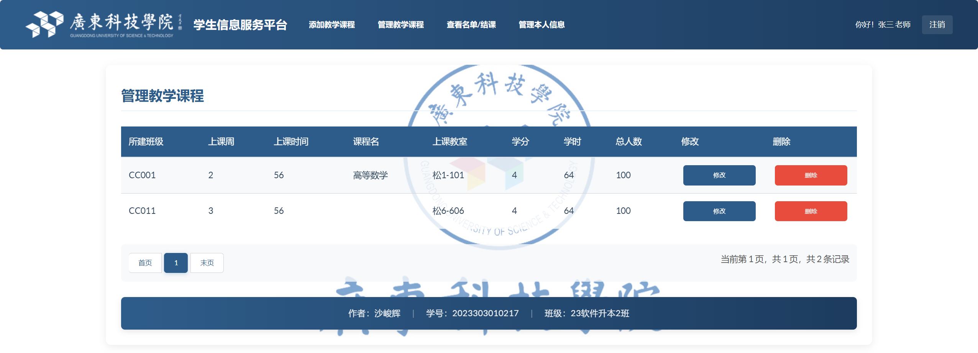Click the 注销 logout button
Screen dimensions: 978x353
(937, 25)
